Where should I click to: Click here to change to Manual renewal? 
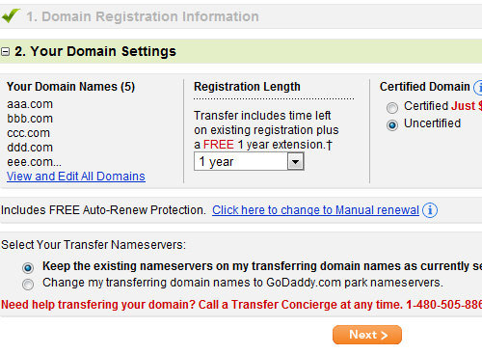click(x=315, y=210)
